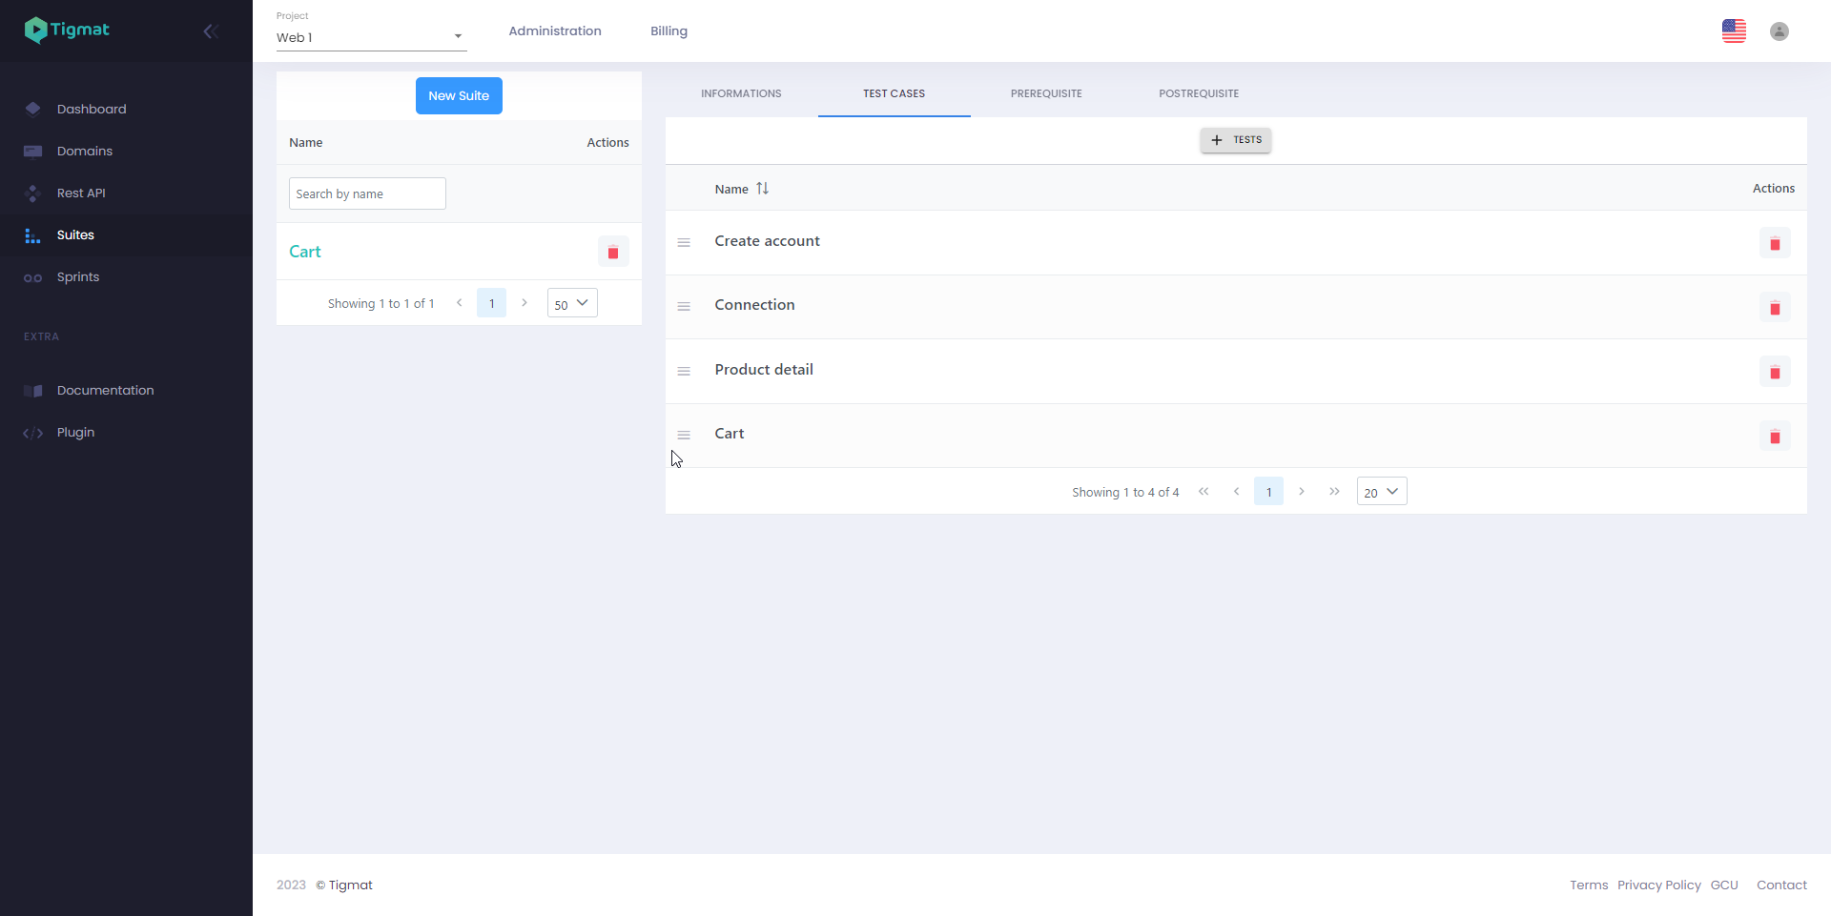Click the Dashboard sidebar icon
The image size is (1831, 916).
pos(32,109)
